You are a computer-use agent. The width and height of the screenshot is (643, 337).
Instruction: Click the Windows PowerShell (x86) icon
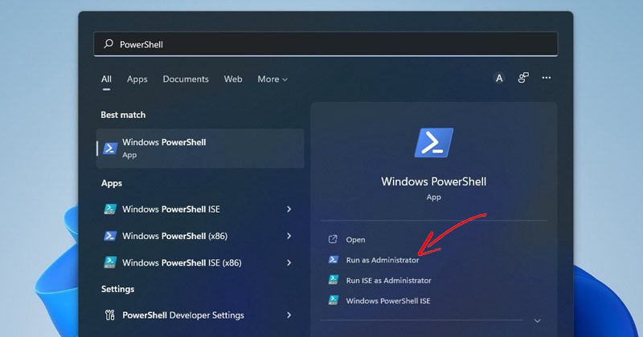coord(110,236)
